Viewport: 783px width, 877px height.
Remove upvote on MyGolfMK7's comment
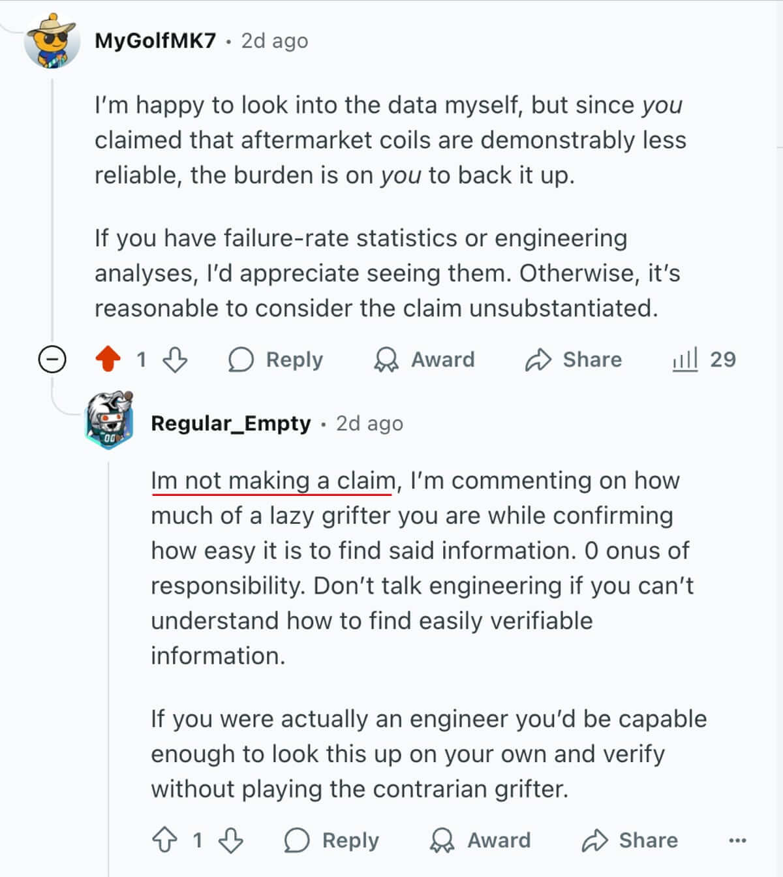(x=108, y=360)
